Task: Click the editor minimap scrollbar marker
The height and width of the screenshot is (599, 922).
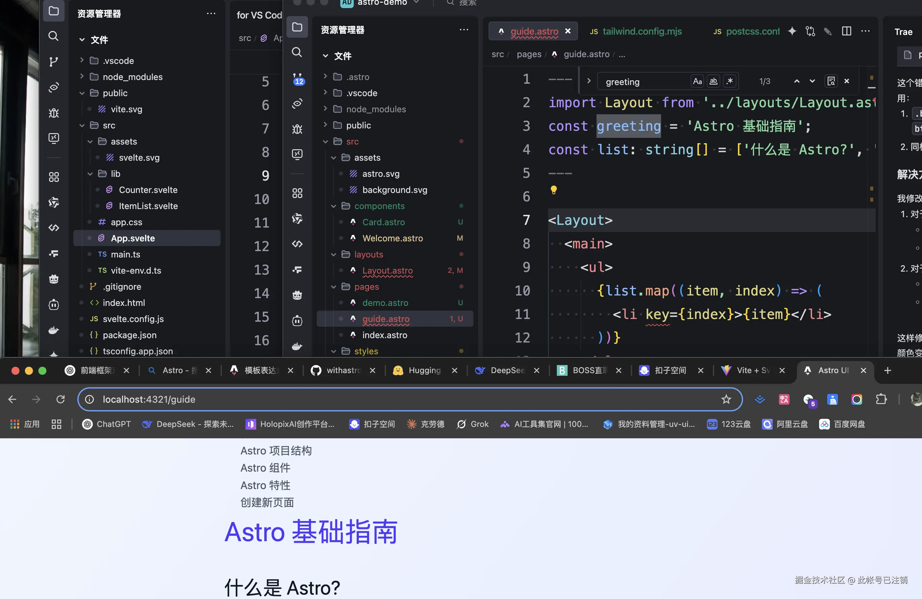Action: (x=872, y=79)
